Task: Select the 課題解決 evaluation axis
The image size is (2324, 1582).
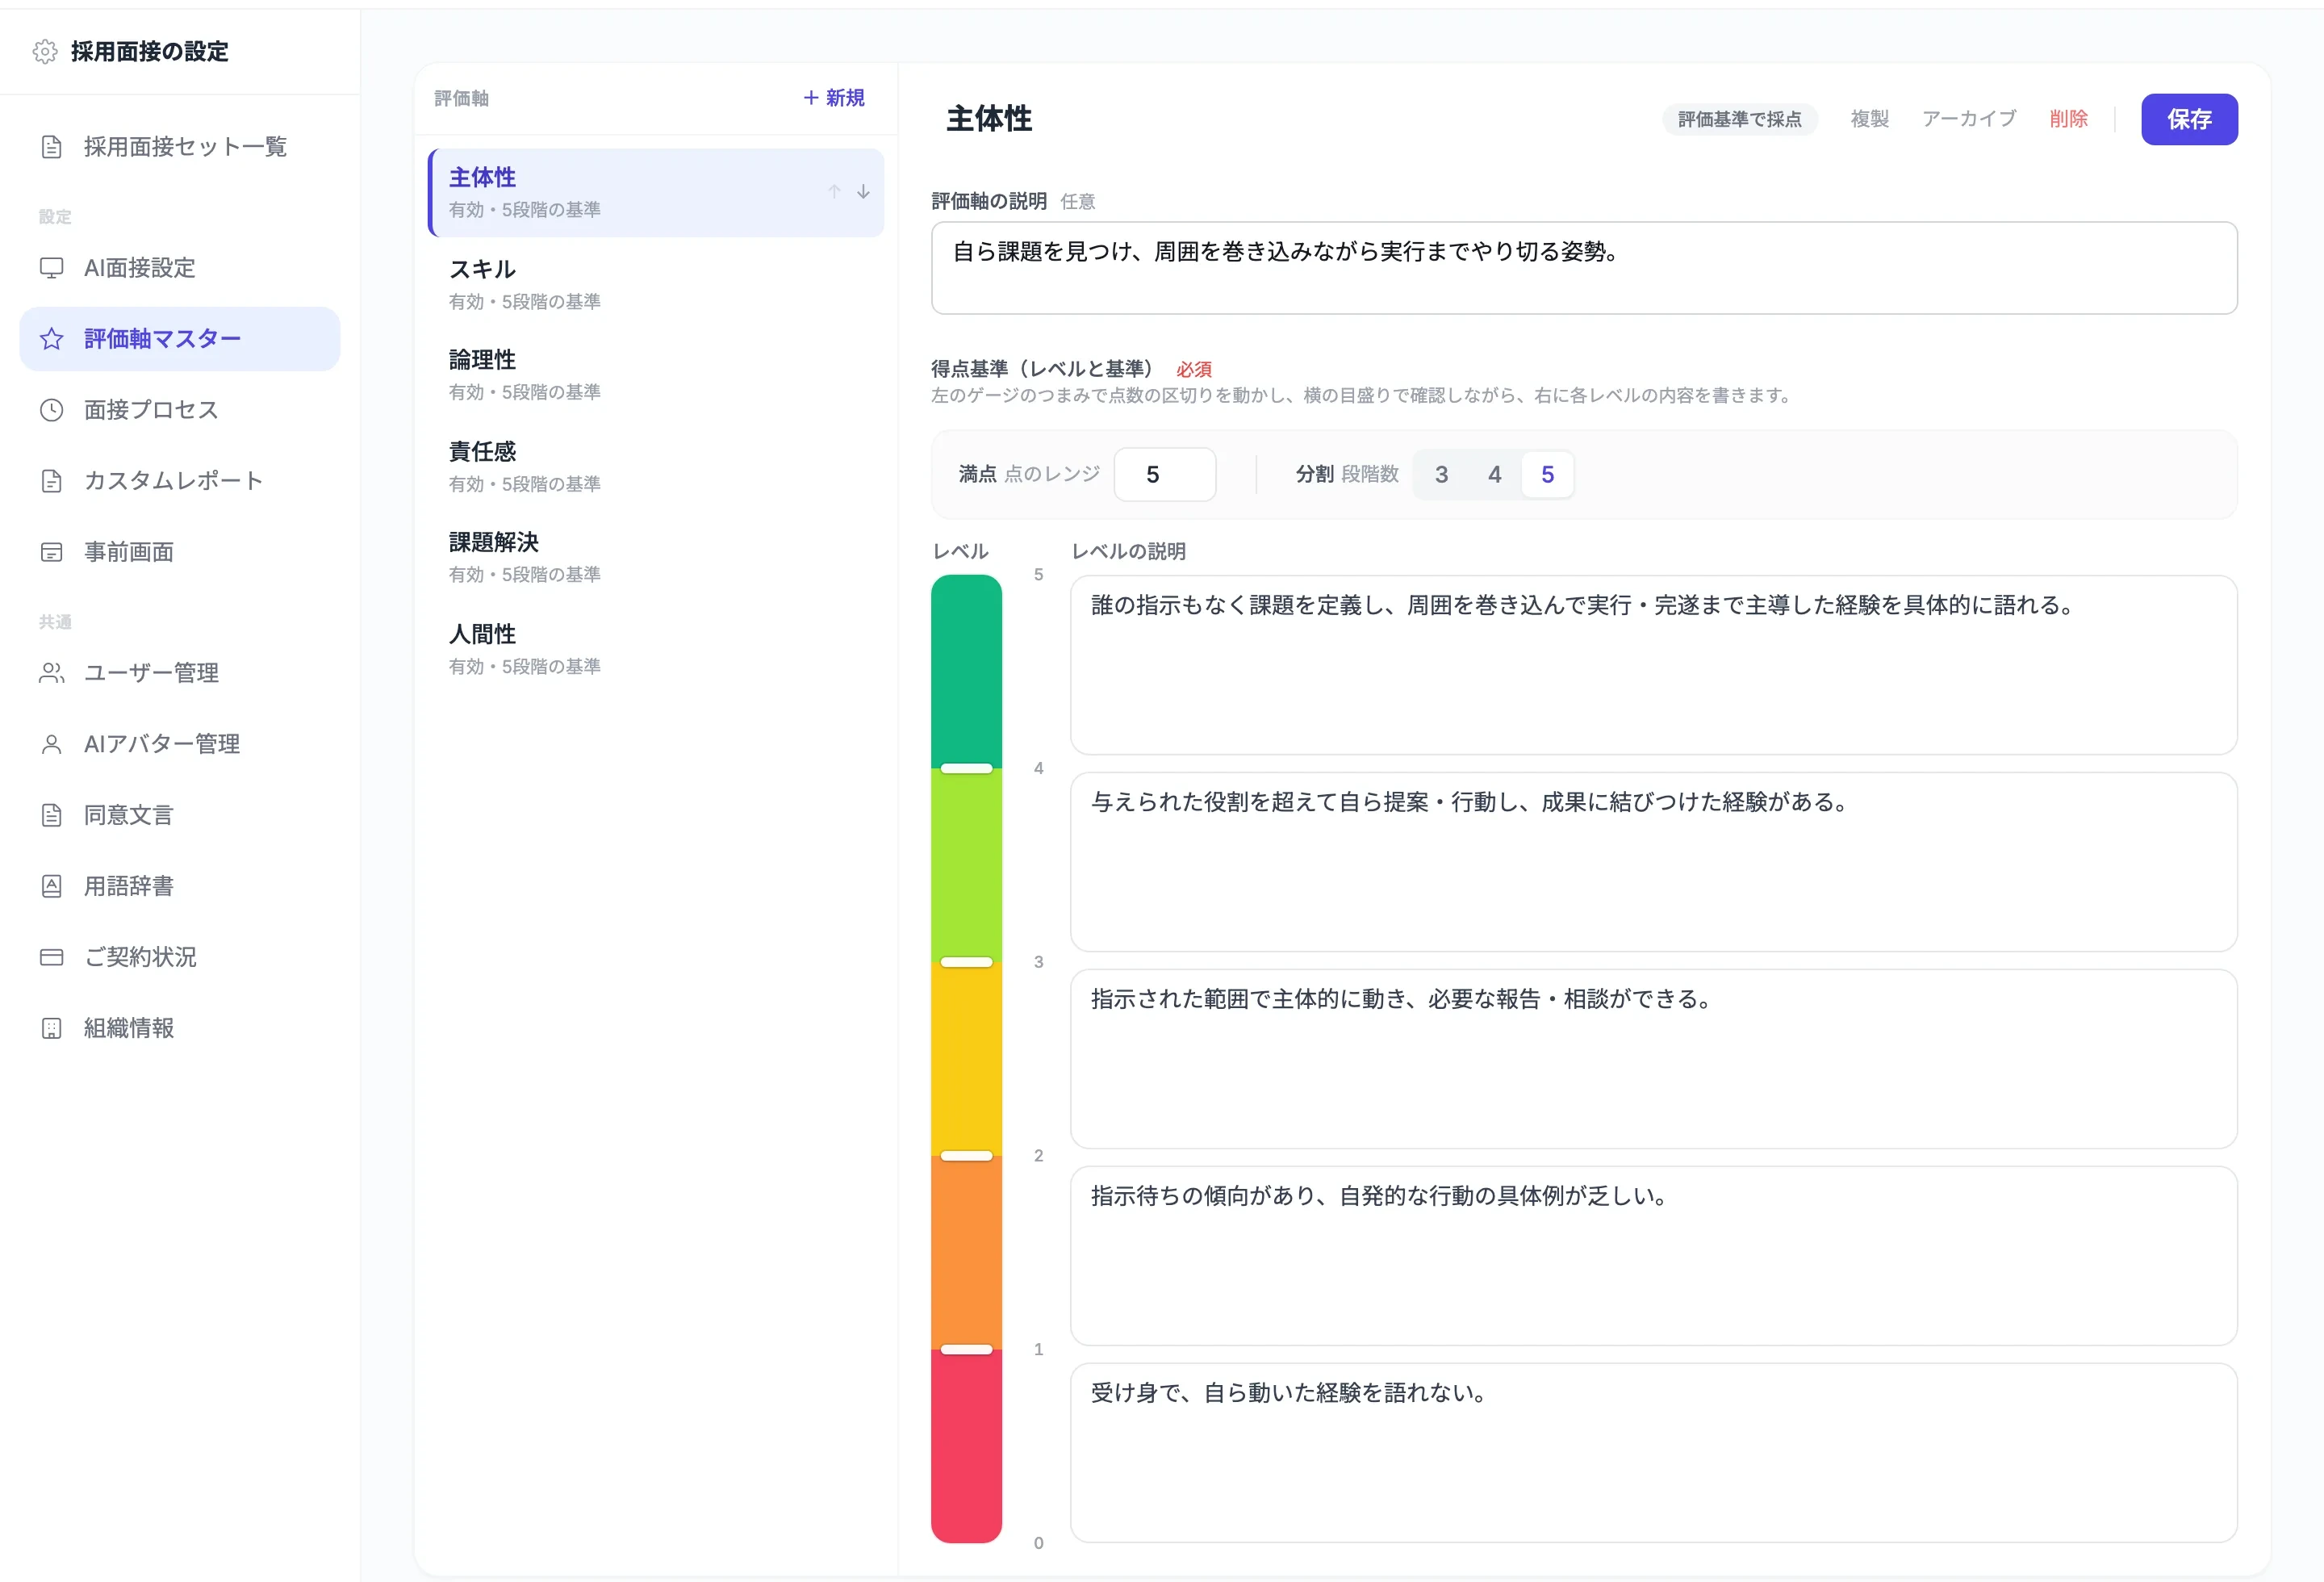Action: 656,557
